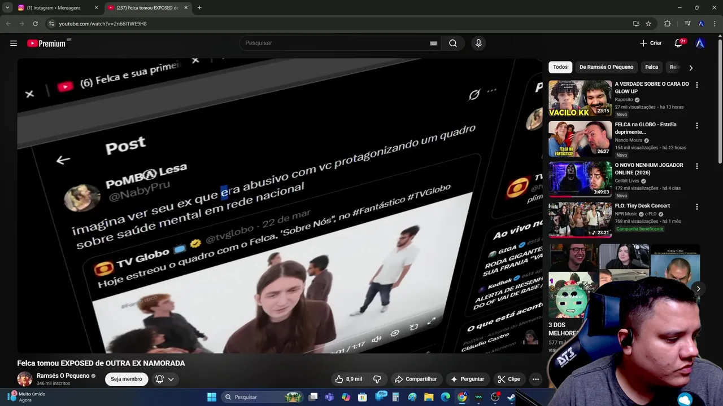Click the main video player
The height and width of the screenshot is (406, 723).
pyautogui.click(x=280, y=206)
